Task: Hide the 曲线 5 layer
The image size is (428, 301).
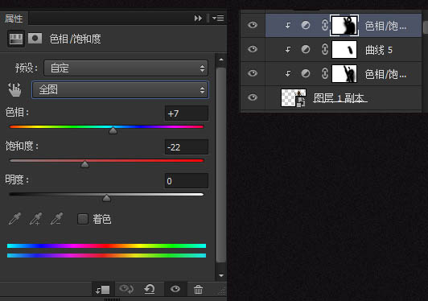Action: (x=253, y=49)
